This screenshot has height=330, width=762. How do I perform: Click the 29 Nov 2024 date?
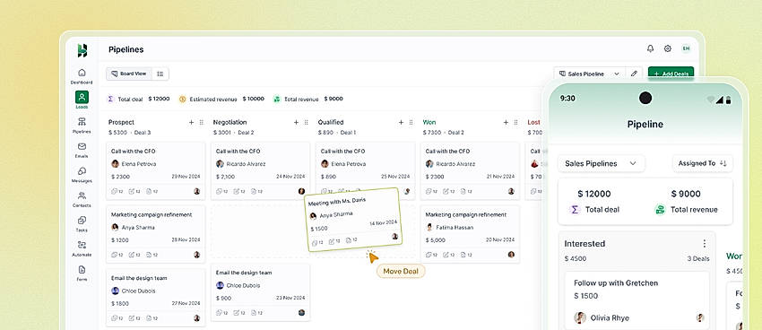coord(186,177)
